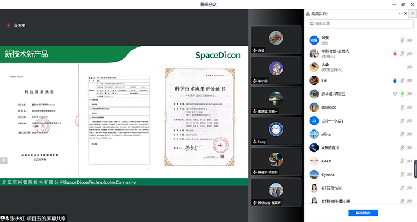Click LH's blue raised hand icon

(x=394, y=80)
